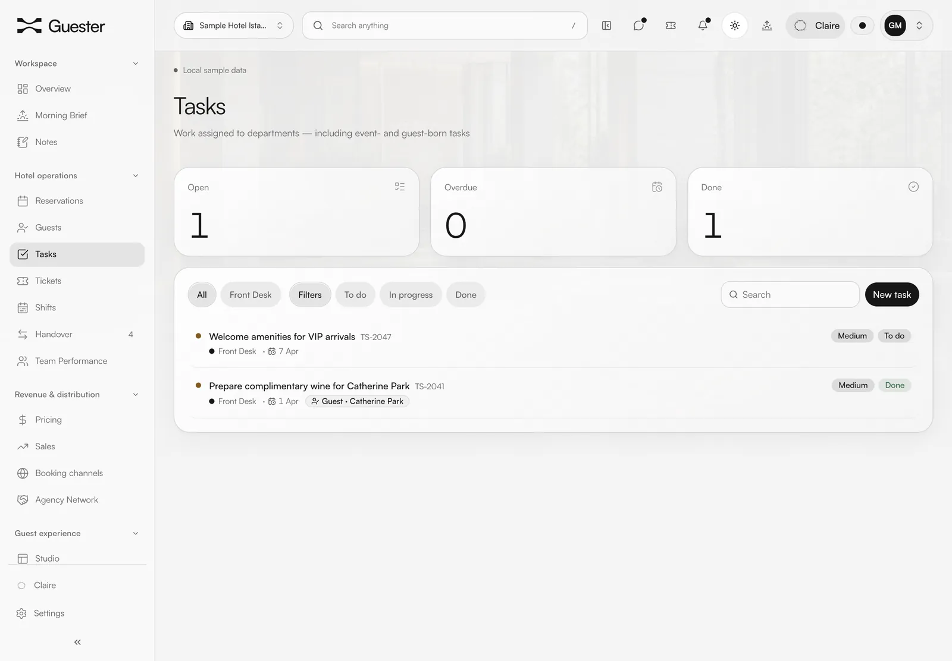Collapse the sidebar with double chevron
The width and height of the screenshot is (952, 661).
77,642
